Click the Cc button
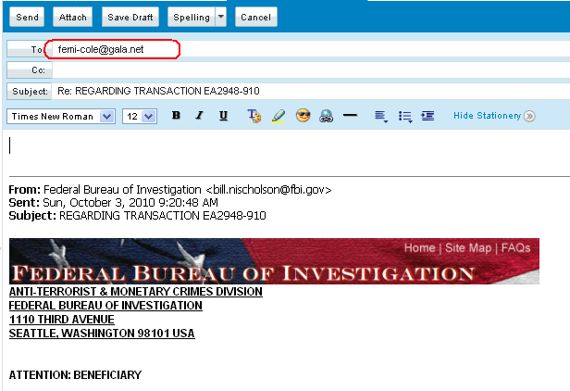 click(30, 69)
